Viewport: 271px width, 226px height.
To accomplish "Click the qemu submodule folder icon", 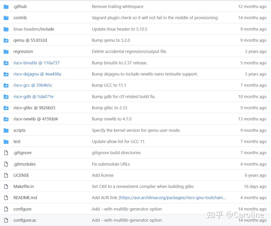I will 6,41.
